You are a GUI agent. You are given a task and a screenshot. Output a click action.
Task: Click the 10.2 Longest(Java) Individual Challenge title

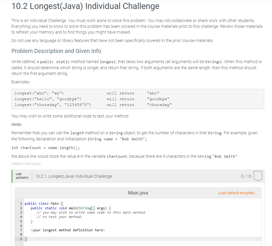[x=85, y=6]
